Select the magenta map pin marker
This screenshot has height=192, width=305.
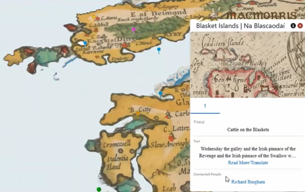click(x=133, y=30)
